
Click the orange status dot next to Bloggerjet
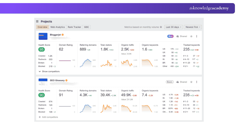point(63,35)
